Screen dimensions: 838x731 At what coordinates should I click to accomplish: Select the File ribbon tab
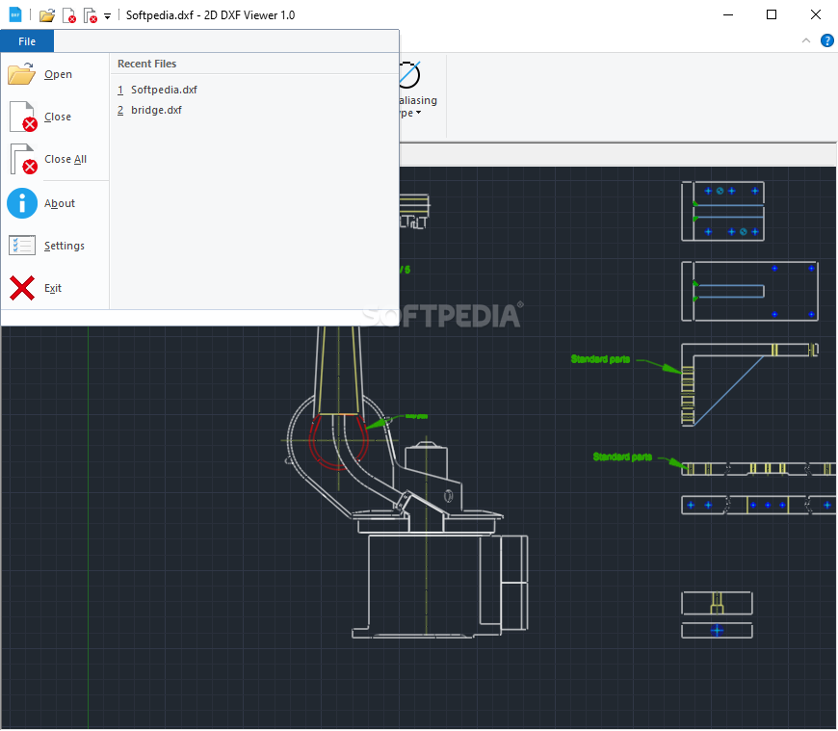27,41
